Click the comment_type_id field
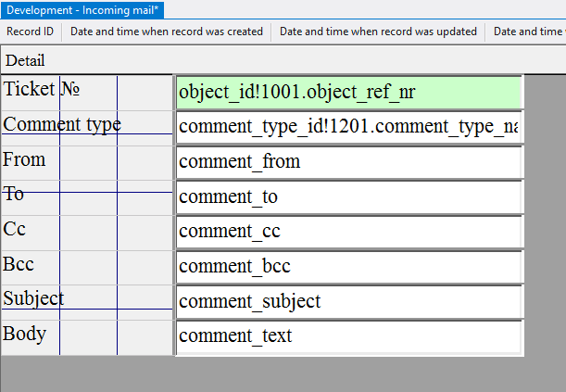The image size is (566, 392). [x=348, y=127]
